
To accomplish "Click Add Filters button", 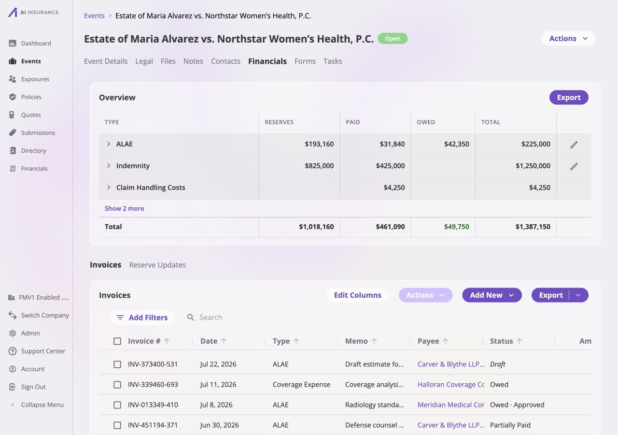I will (142, 318).
